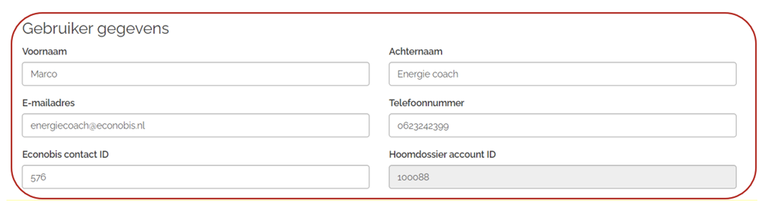Viewport: 766px width, 209px height.
Task: Click on the Energie coach text value
Action: pyautogui.click(x=428, y=74)
